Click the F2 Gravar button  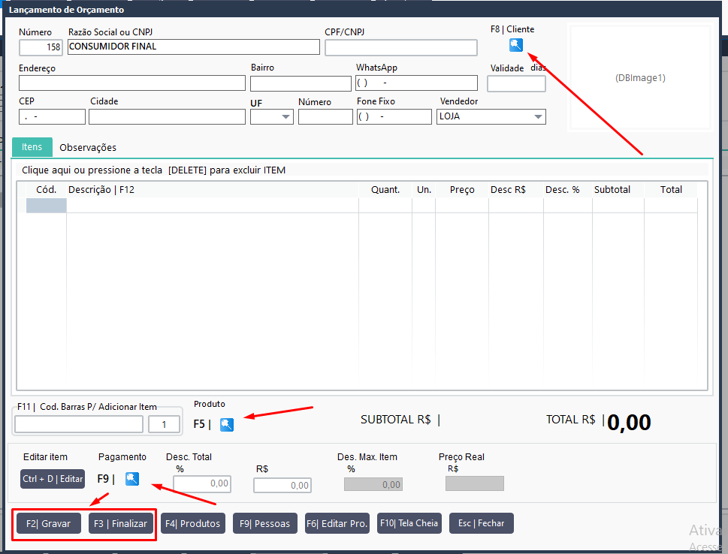(x=48, y=523)
